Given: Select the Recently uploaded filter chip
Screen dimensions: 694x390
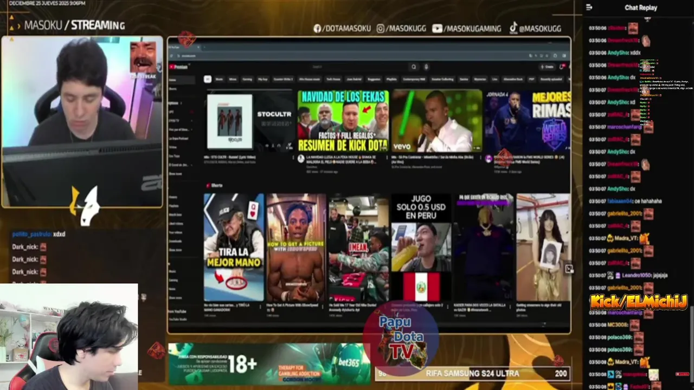Looking at the screenshot, I should (551, 79).
